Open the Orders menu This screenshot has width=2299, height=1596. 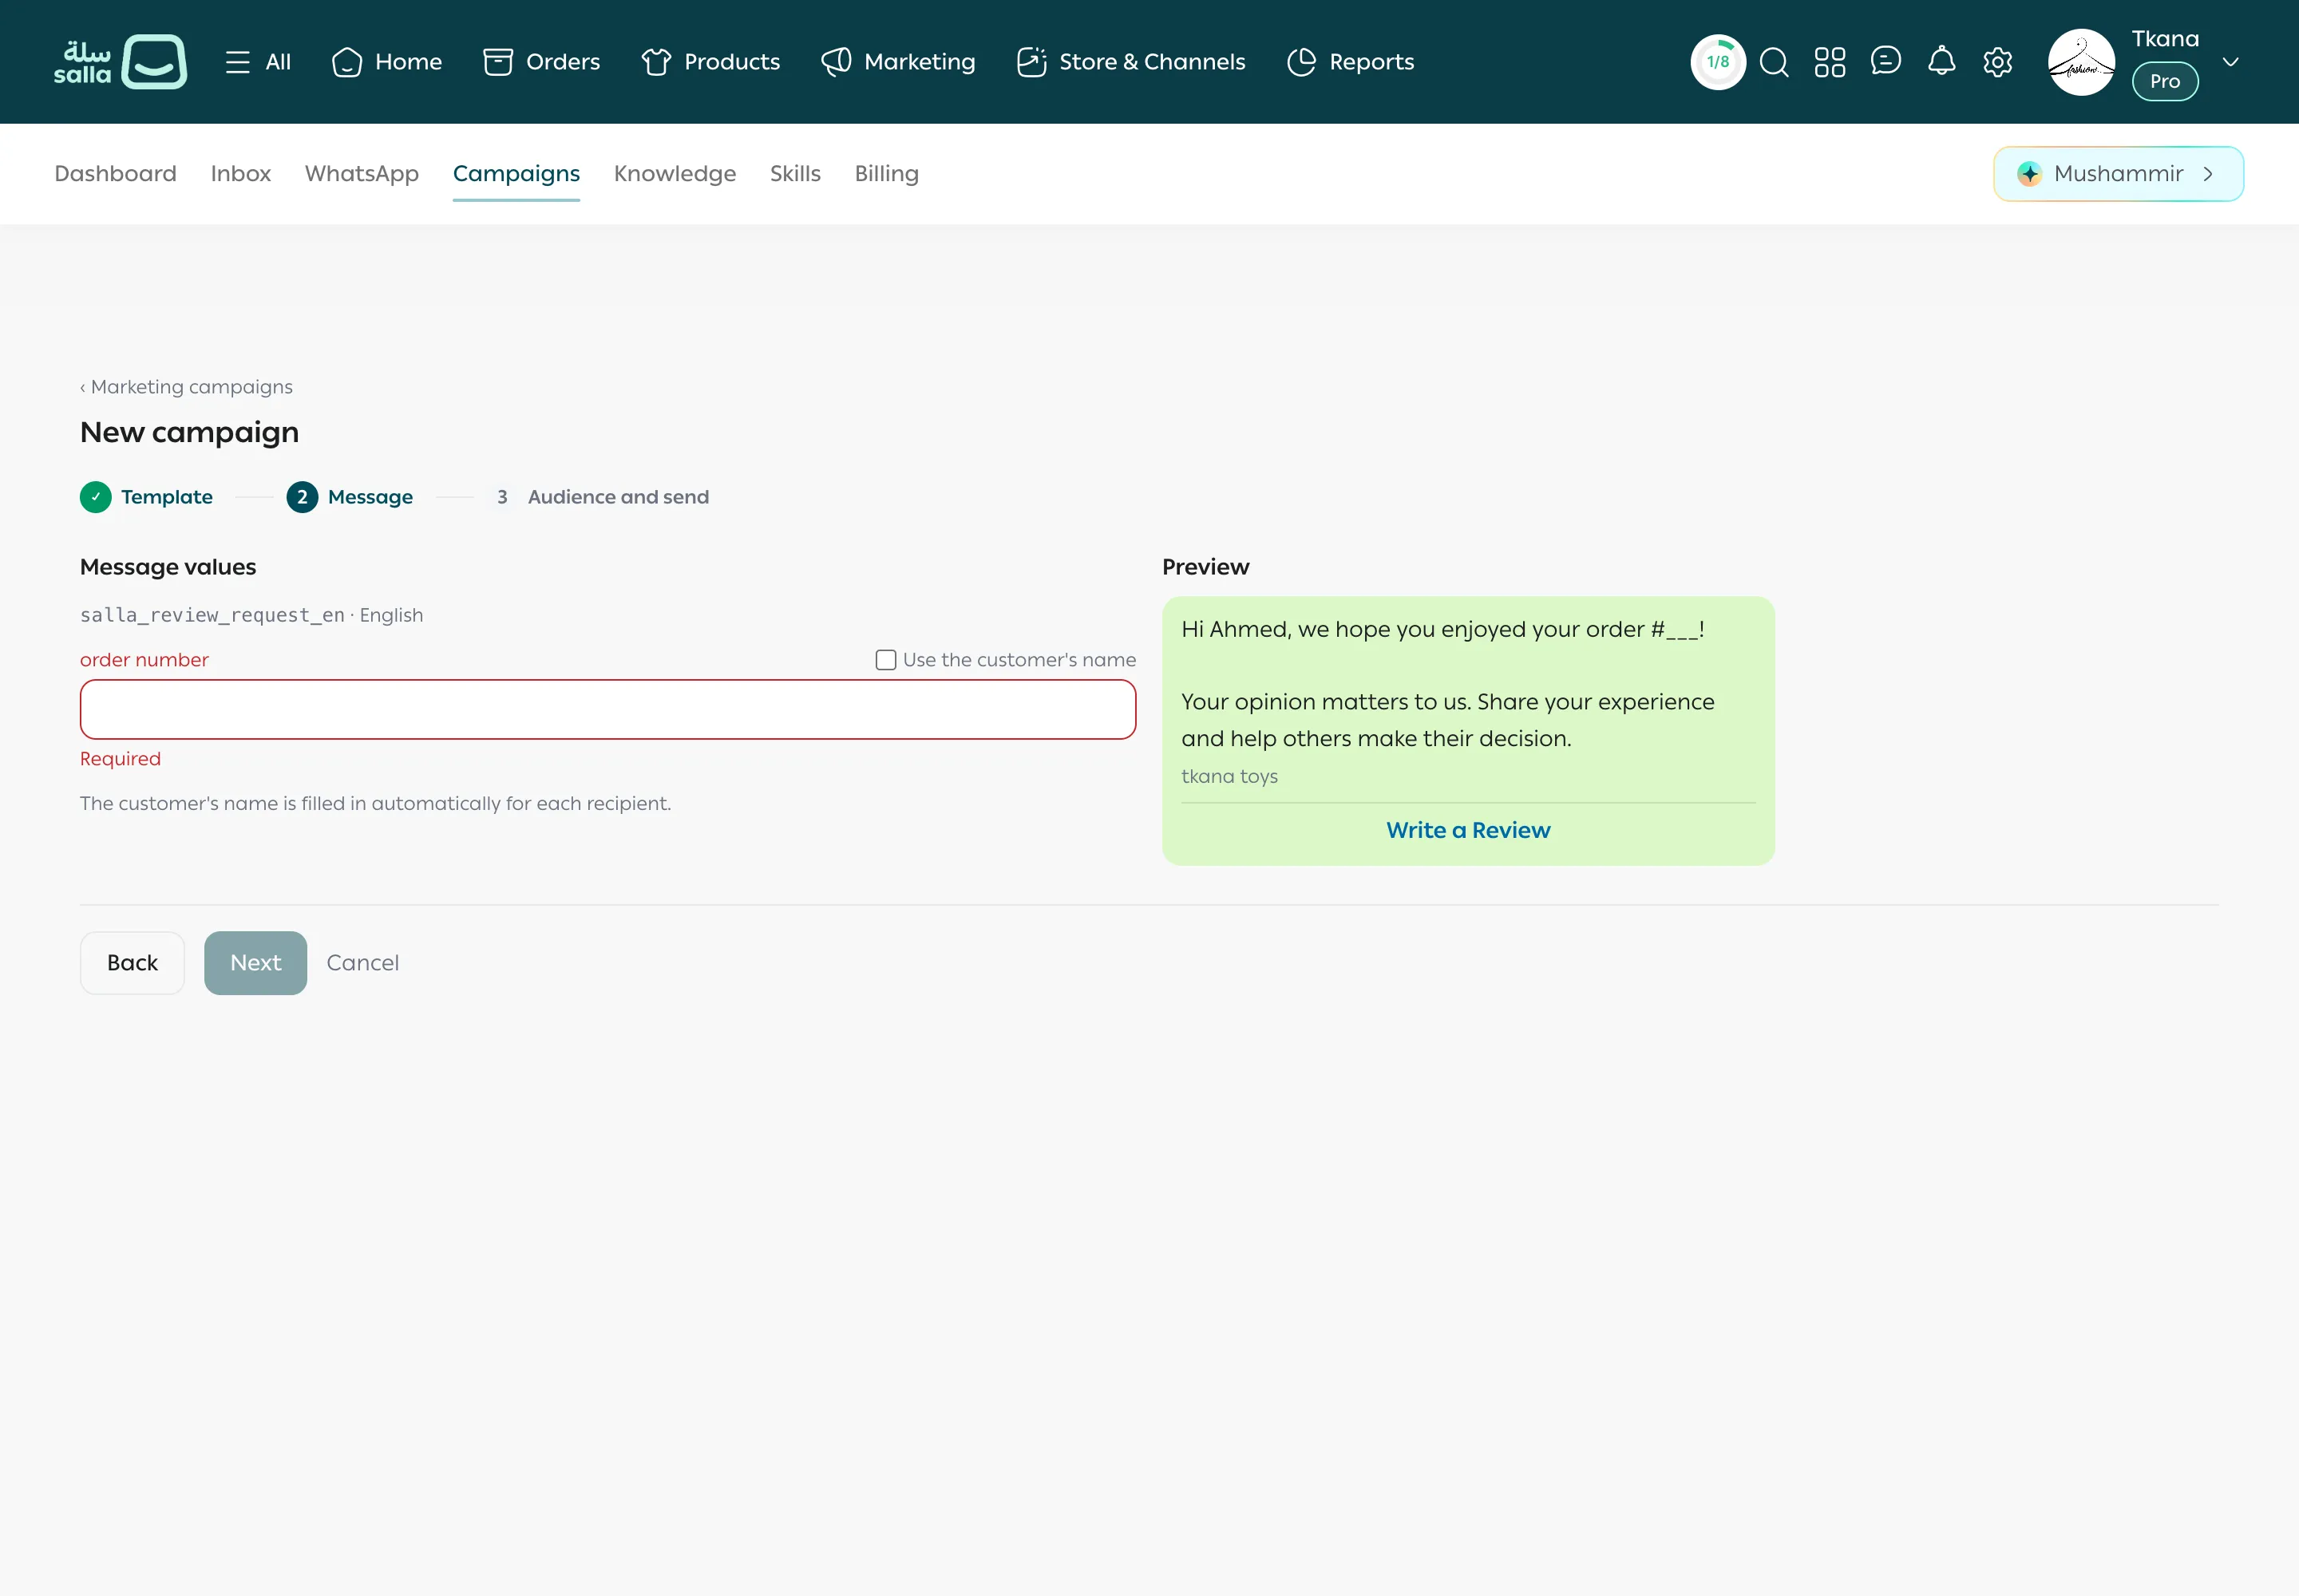pyautogui.click(x=541, y=62)
